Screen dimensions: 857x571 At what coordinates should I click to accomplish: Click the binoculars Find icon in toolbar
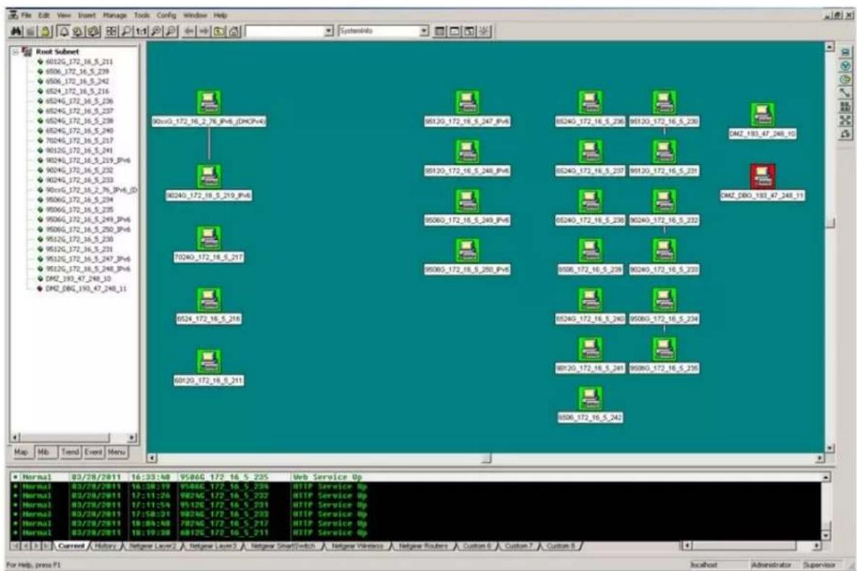[17, 32]
